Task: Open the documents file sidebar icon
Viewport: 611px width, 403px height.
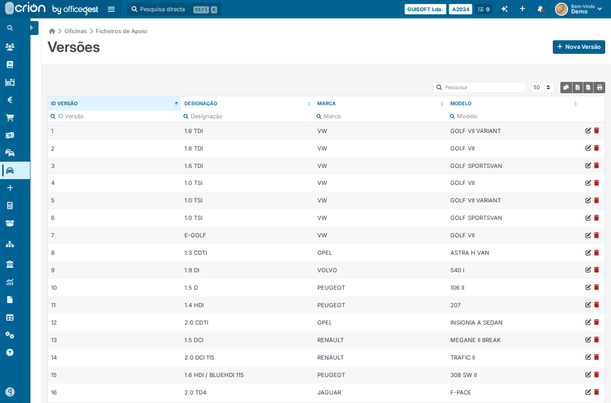Action: pyautogui.click(x=10, y=300)
